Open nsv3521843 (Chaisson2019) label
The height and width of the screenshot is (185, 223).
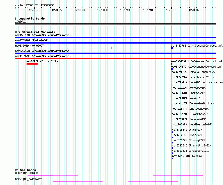pos(190,109)
